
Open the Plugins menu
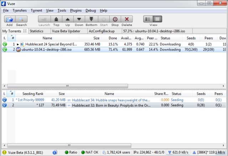(76, 11)
